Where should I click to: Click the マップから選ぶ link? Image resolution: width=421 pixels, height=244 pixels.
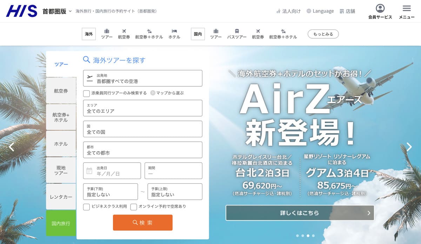pos(170,93)
